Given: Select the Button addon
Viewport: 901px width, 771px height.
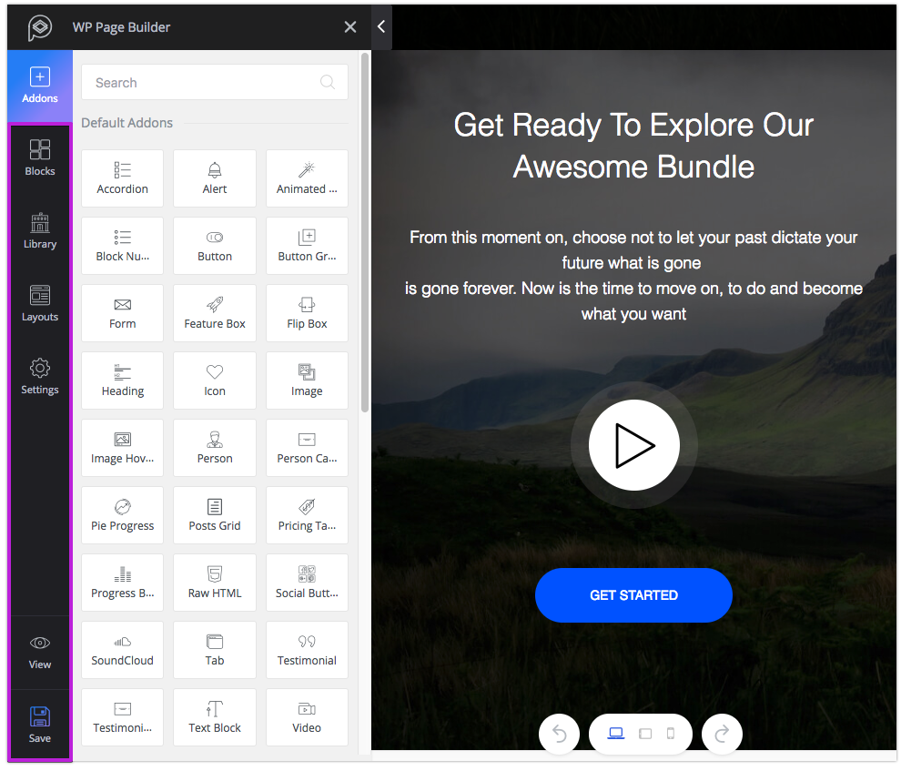Looking at the screenshot, I should tap(215, 246).
